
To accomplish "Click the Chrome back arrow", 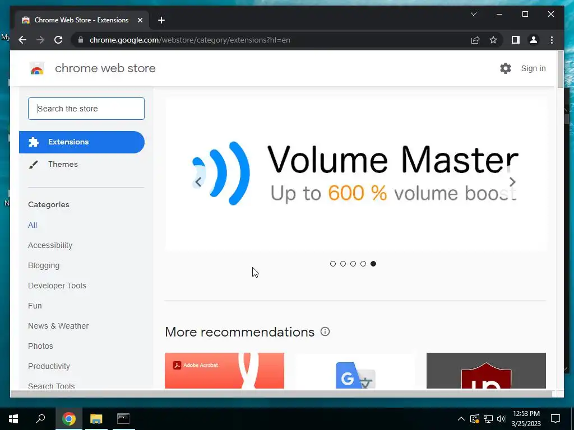I will 22,40.
